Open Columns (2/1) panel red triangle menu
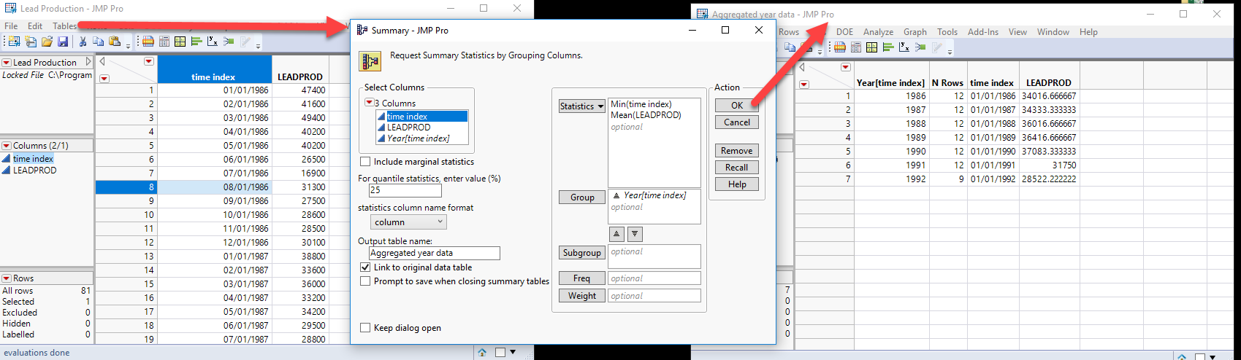The width and height of the screenshot is (1241, 360). point(7,146)
